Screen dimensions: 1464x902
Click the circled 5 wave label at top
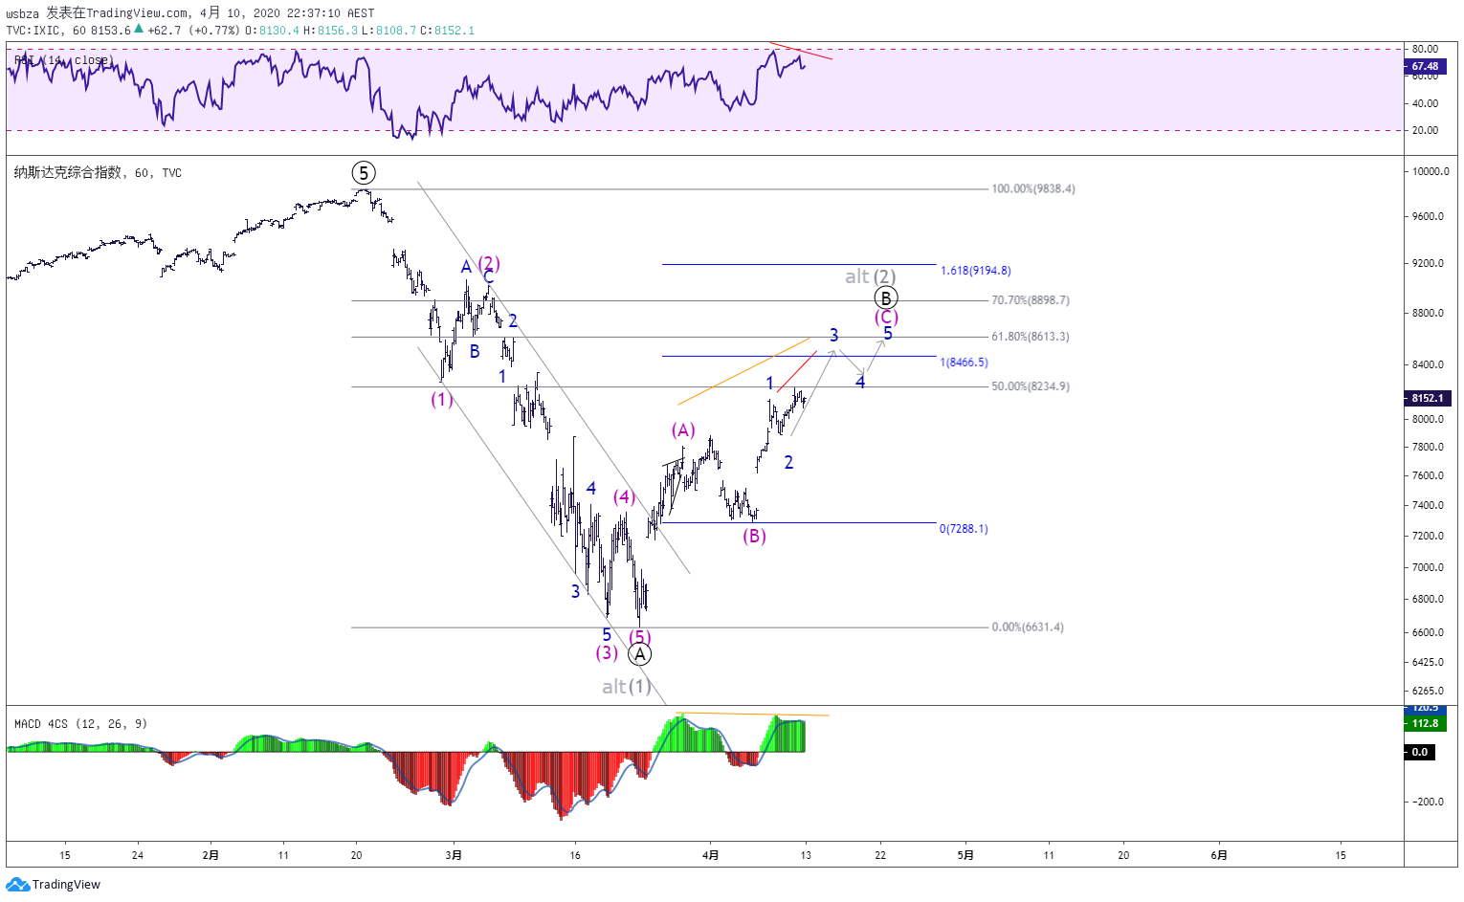click(x=364, y=173)
